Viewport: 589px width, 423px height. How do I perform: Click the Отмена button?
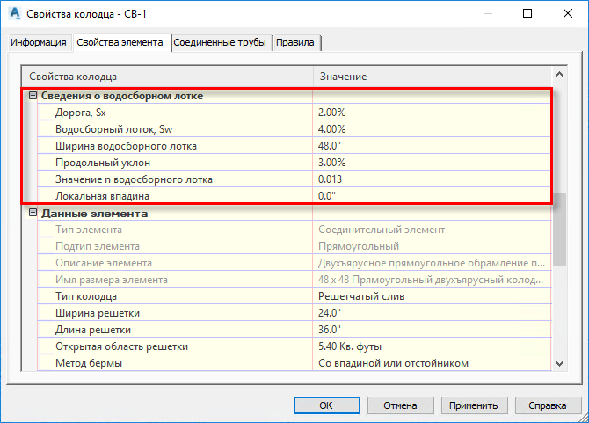tap(400, 405)
